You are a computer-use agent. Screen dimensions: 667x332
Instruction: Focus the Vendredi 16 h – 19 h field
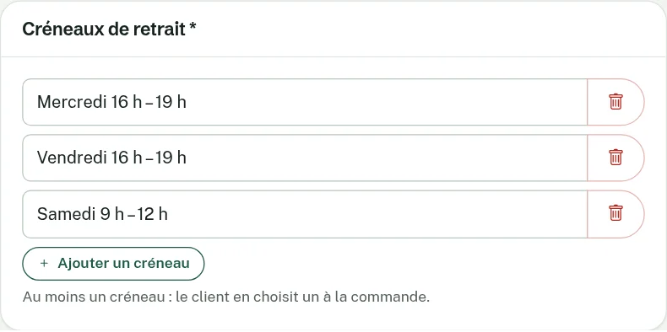click(x=305, y=158)
